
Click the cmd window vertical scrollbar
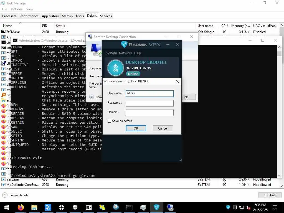(x=279, y=111)
